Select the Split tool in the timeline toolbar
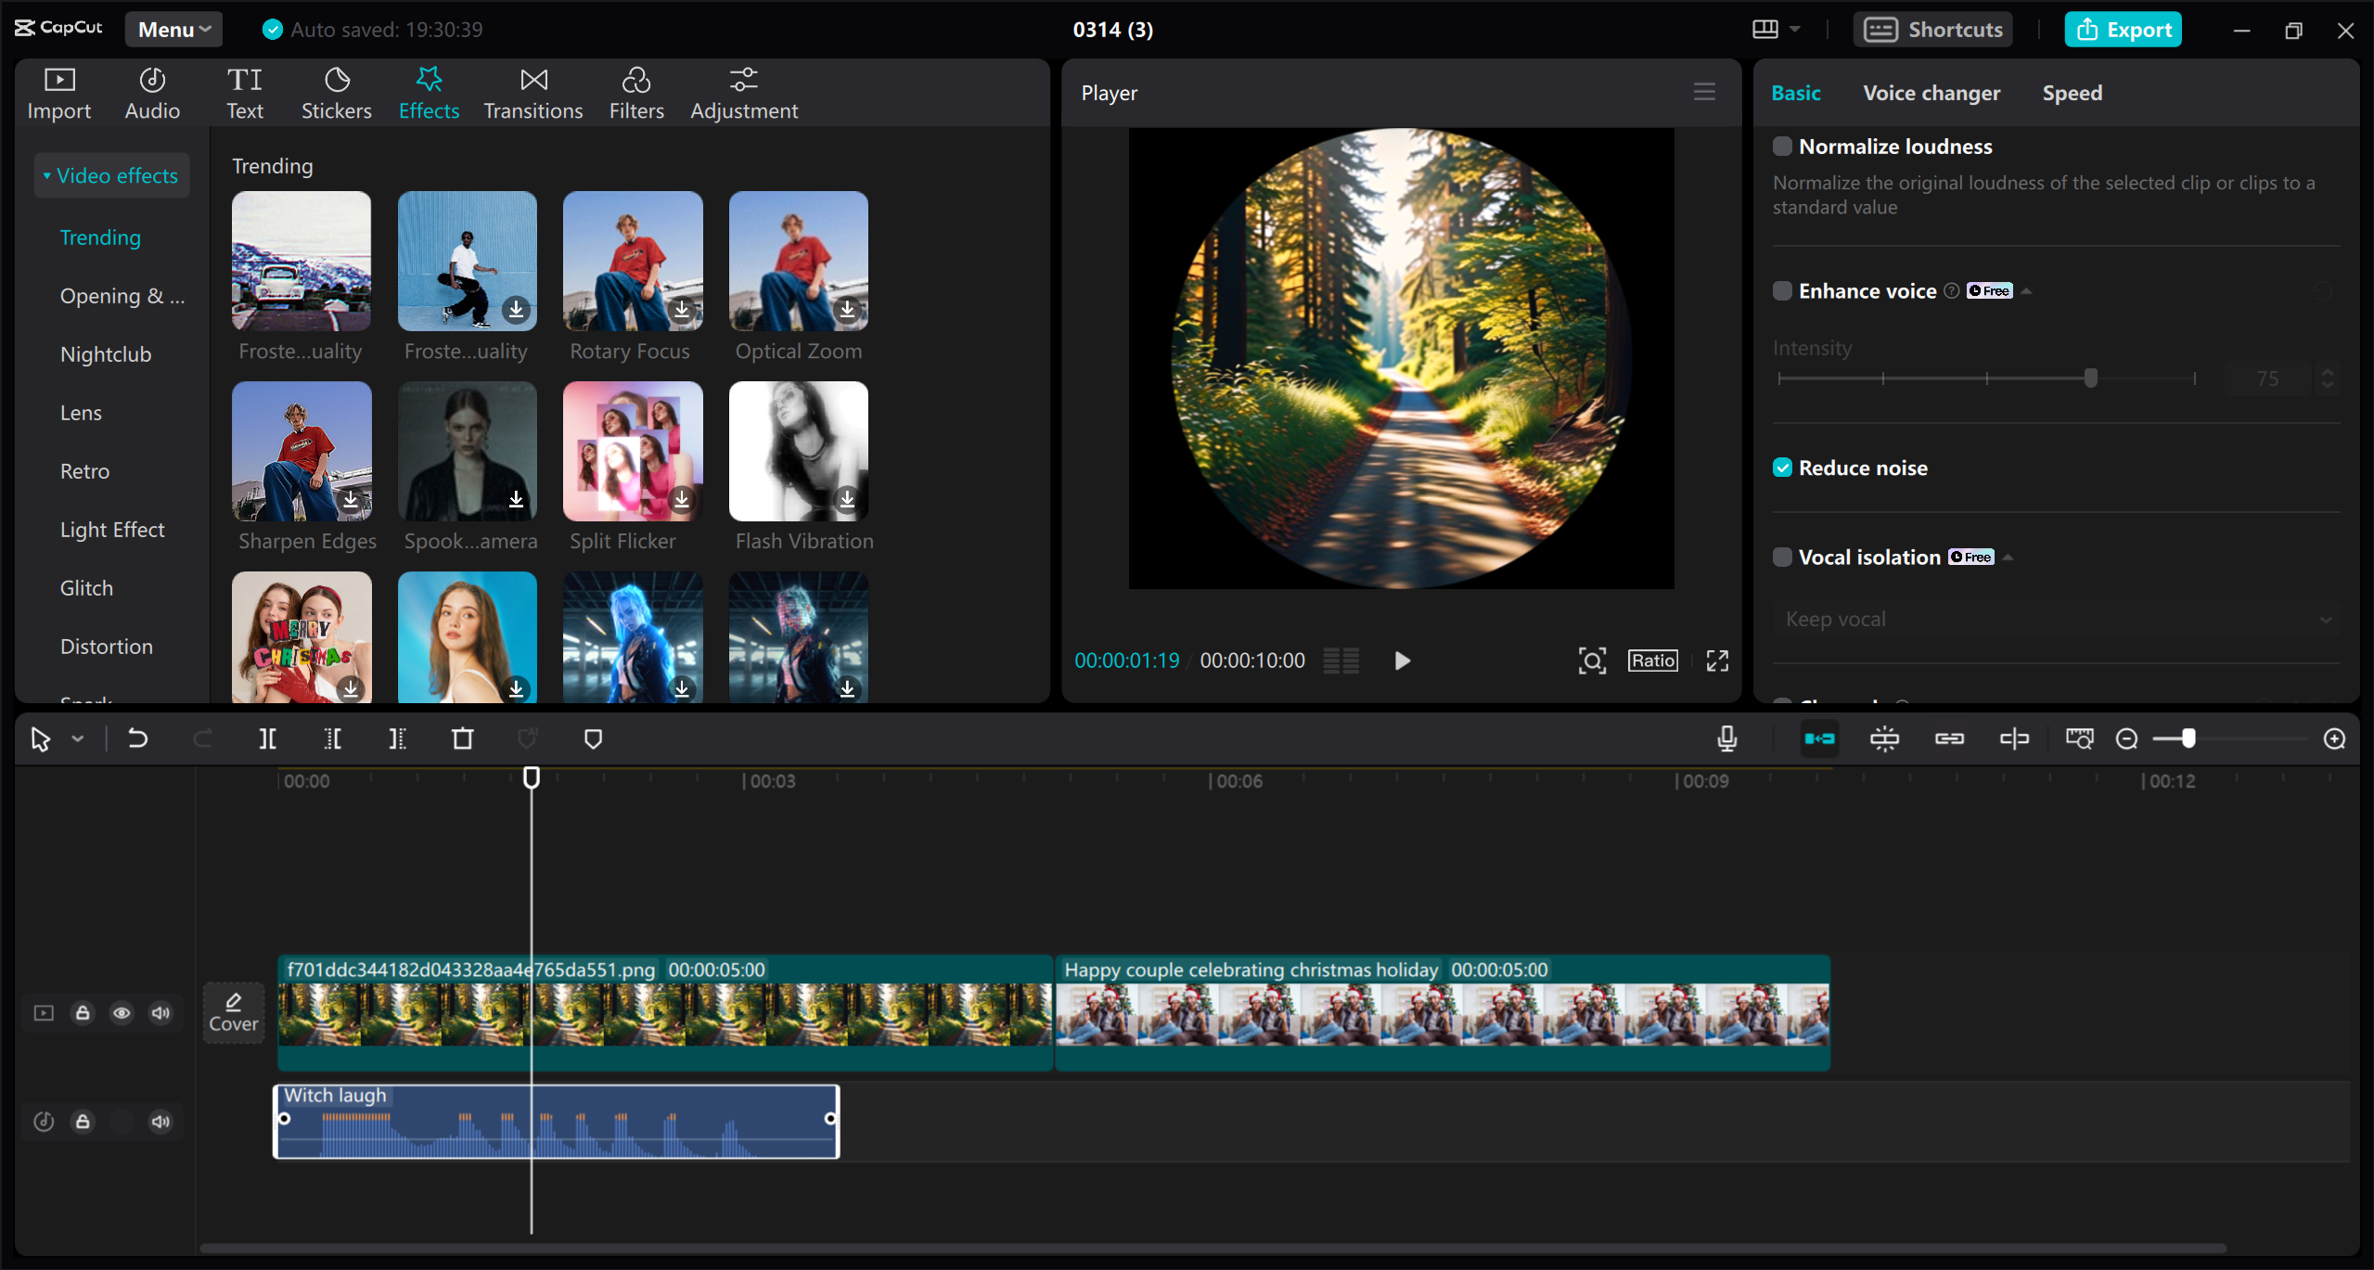2374x1270 pixels. (x=267, y=738)
